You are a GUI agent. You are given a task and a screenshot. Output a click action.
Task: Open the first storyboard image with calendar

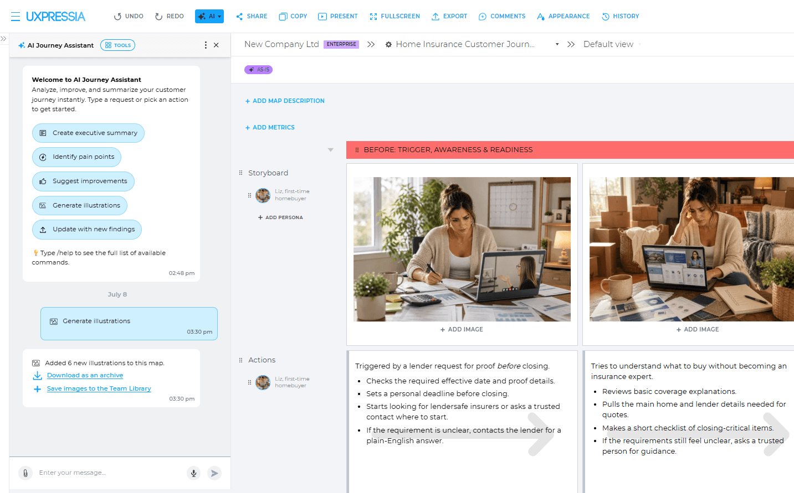click(x=462, y=249)
